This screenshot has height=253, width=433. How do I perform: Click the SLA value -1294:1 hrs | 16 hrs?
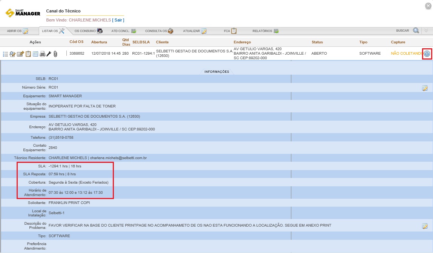click(65, 166)
